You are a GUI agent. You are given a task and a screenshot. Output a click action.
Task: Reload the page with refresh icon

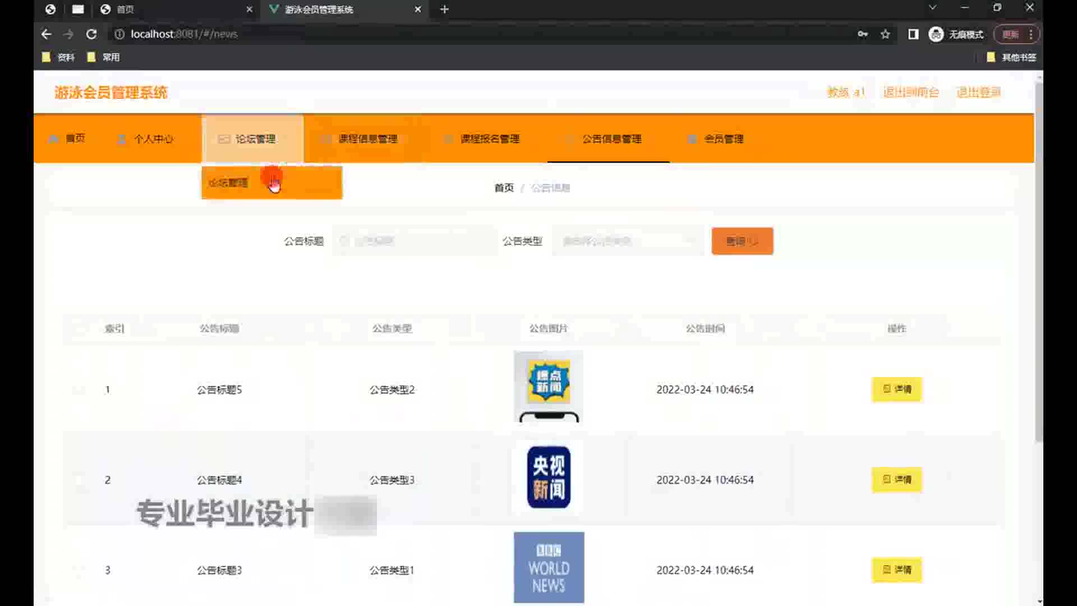(x=91, y=34)
